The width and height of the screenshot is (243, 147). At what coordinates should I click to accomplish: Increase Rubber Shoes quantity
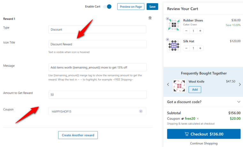pyautogui.click(x=200, y=31)
